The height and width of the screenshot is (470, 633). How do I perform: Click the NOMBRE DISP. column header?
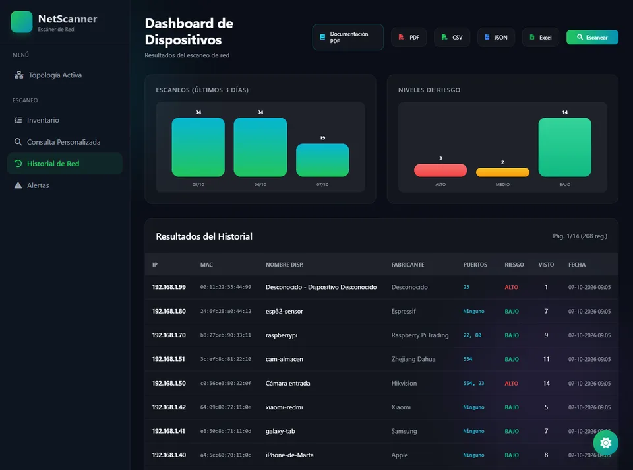coord(285,265)
